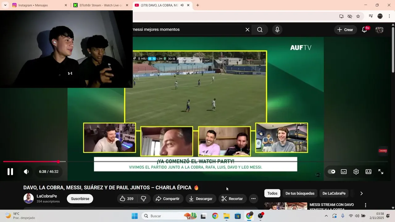Open more actions three-dot menu under video

tap(253, 199)
